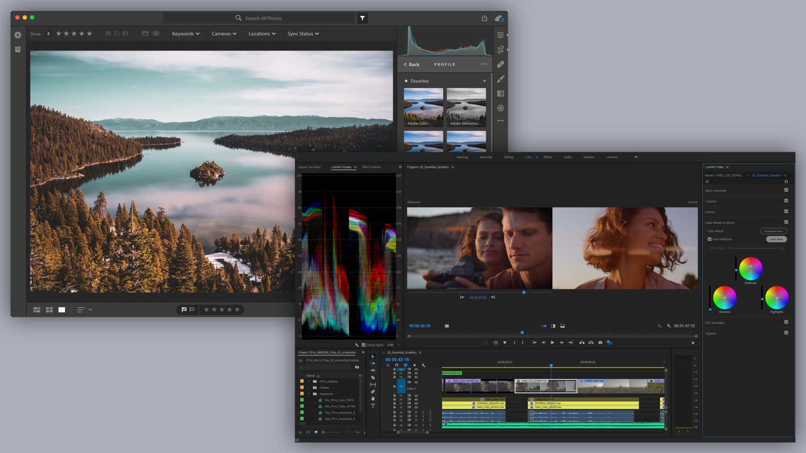Image resolution: width=806 pixels, height=453 pixels.
Task: Open the Healing Brush tool
Action: 500,64
